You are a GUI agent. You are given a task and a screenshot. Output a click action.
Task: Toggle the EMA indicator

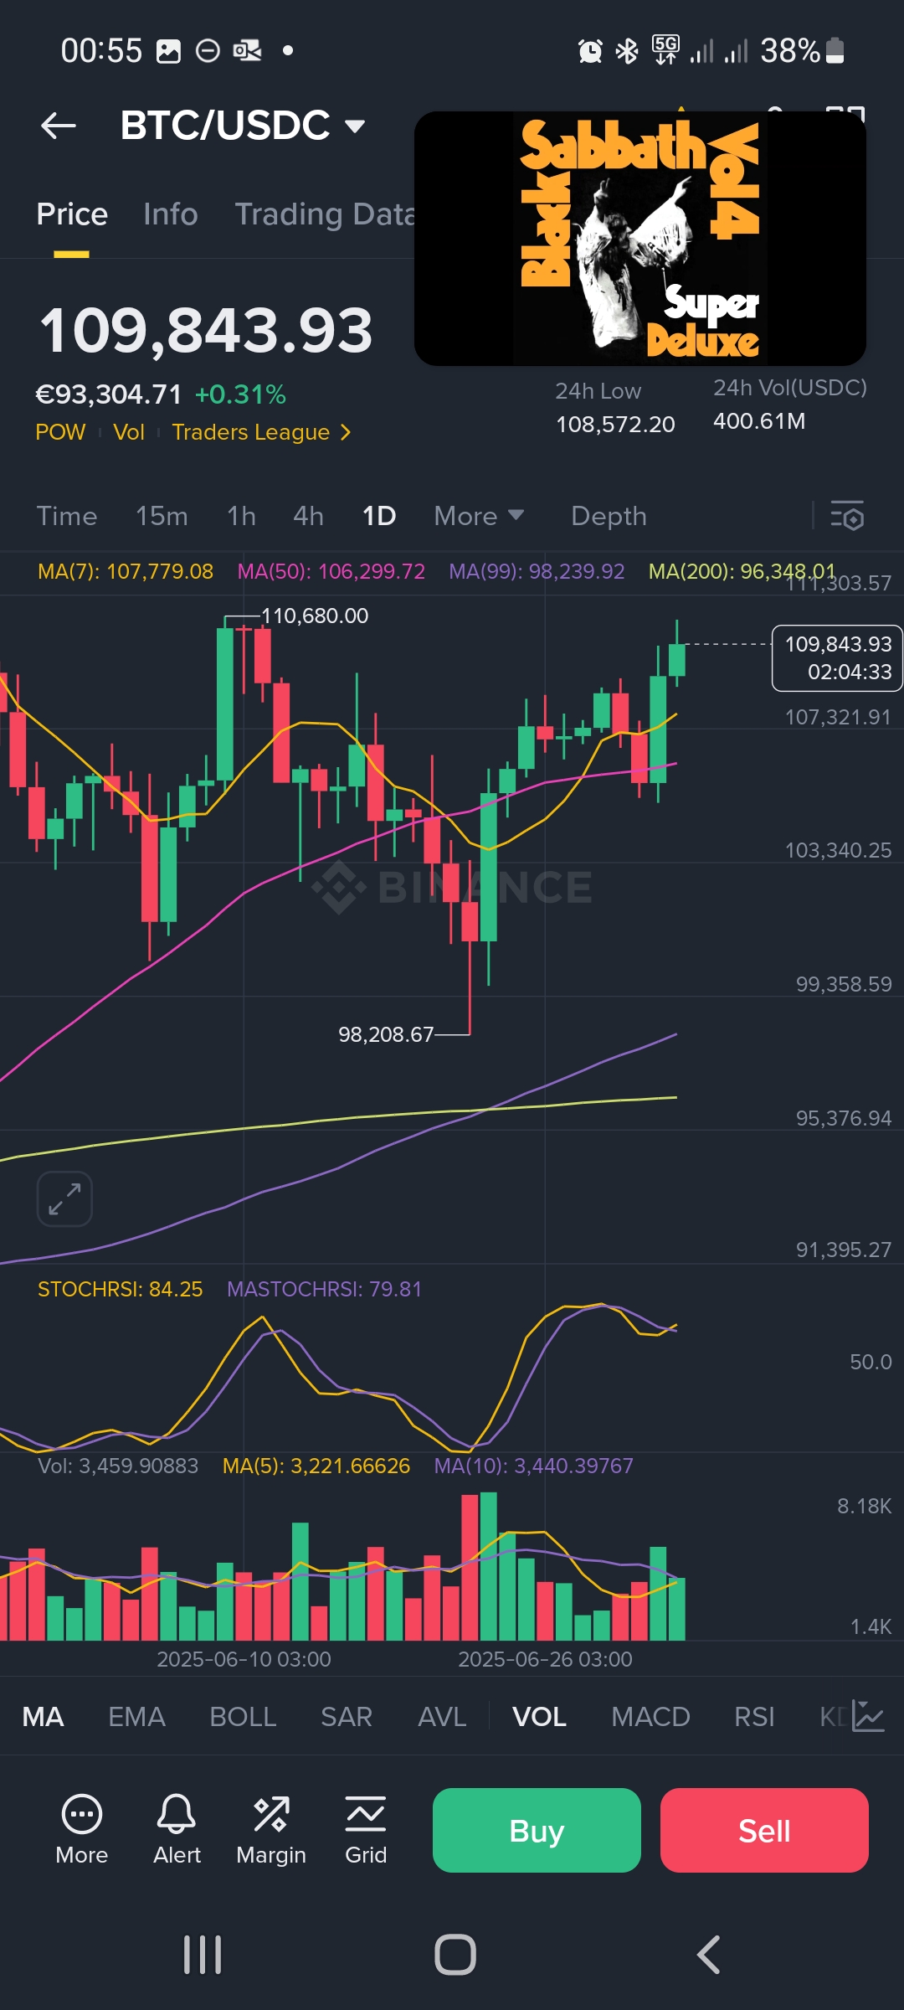click(136, 1717)
